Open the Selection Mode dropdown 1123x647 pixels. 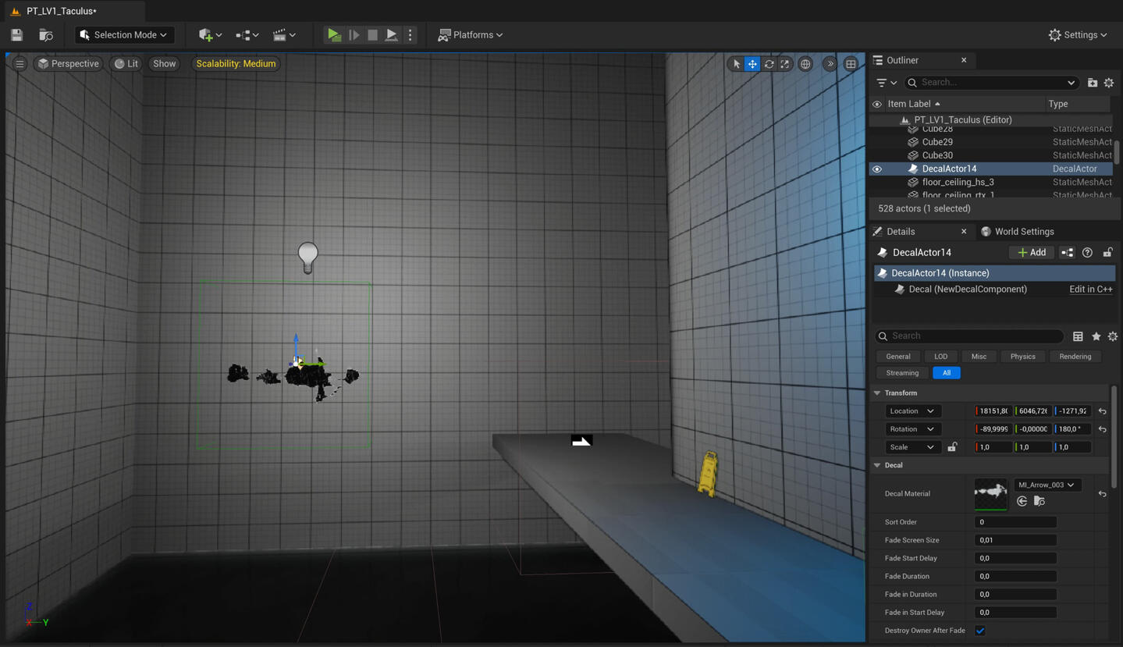pos(124,35)
